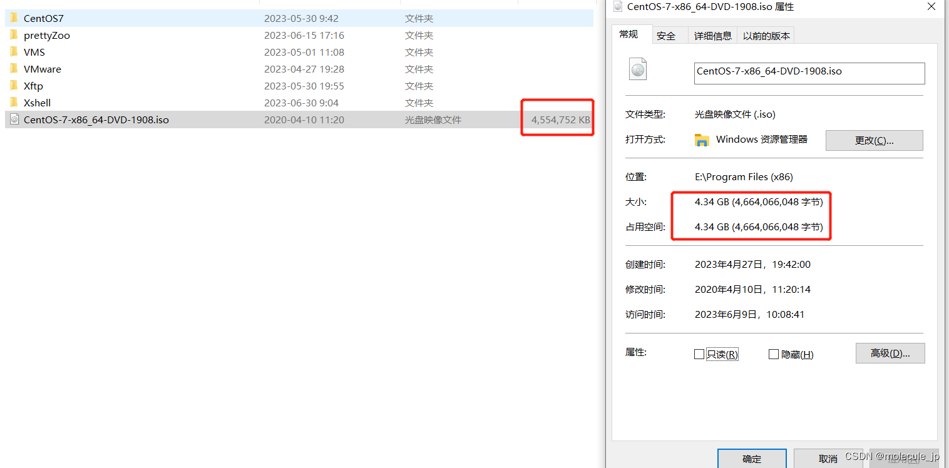
Task: Click the date 2023-05-30 9:42
Action: point(301,18)
